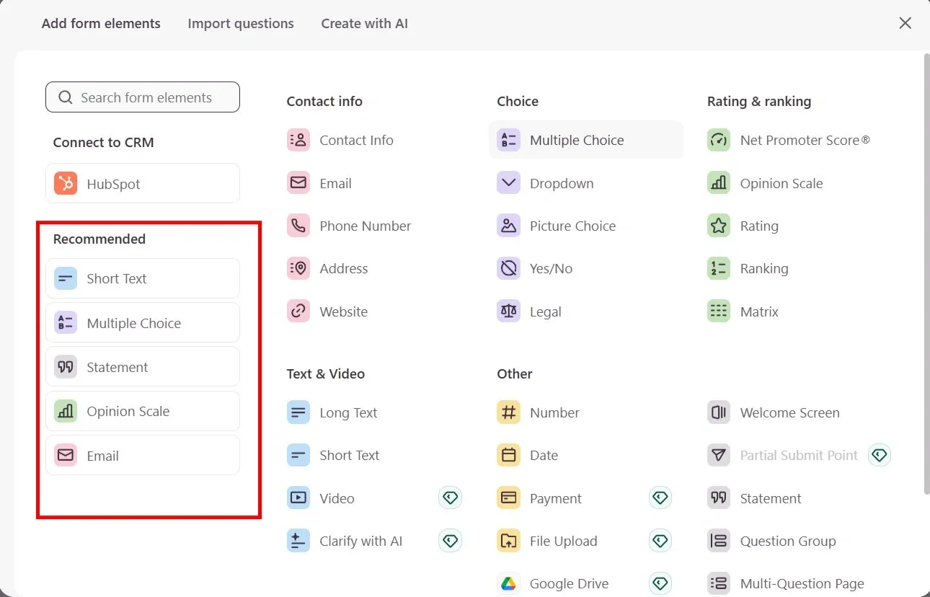Pick the Legal scales icon
This screenshot has width=930, height=597.
(508, 311)
